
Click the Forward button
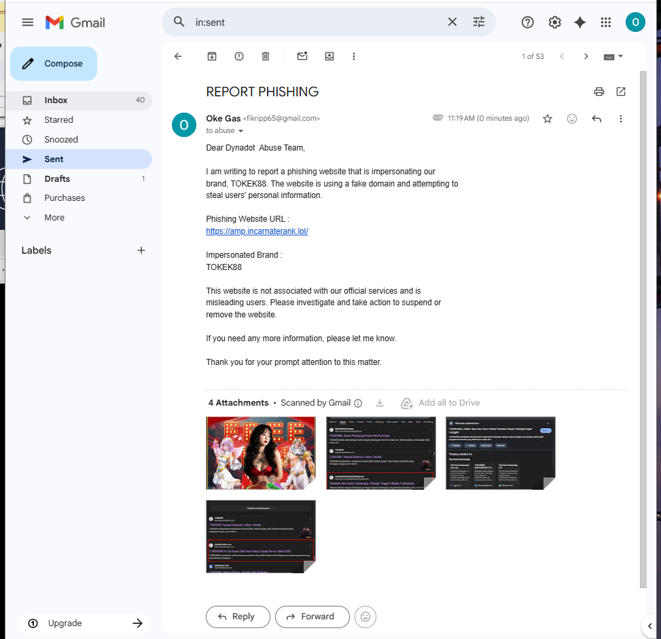coord(312,617)
